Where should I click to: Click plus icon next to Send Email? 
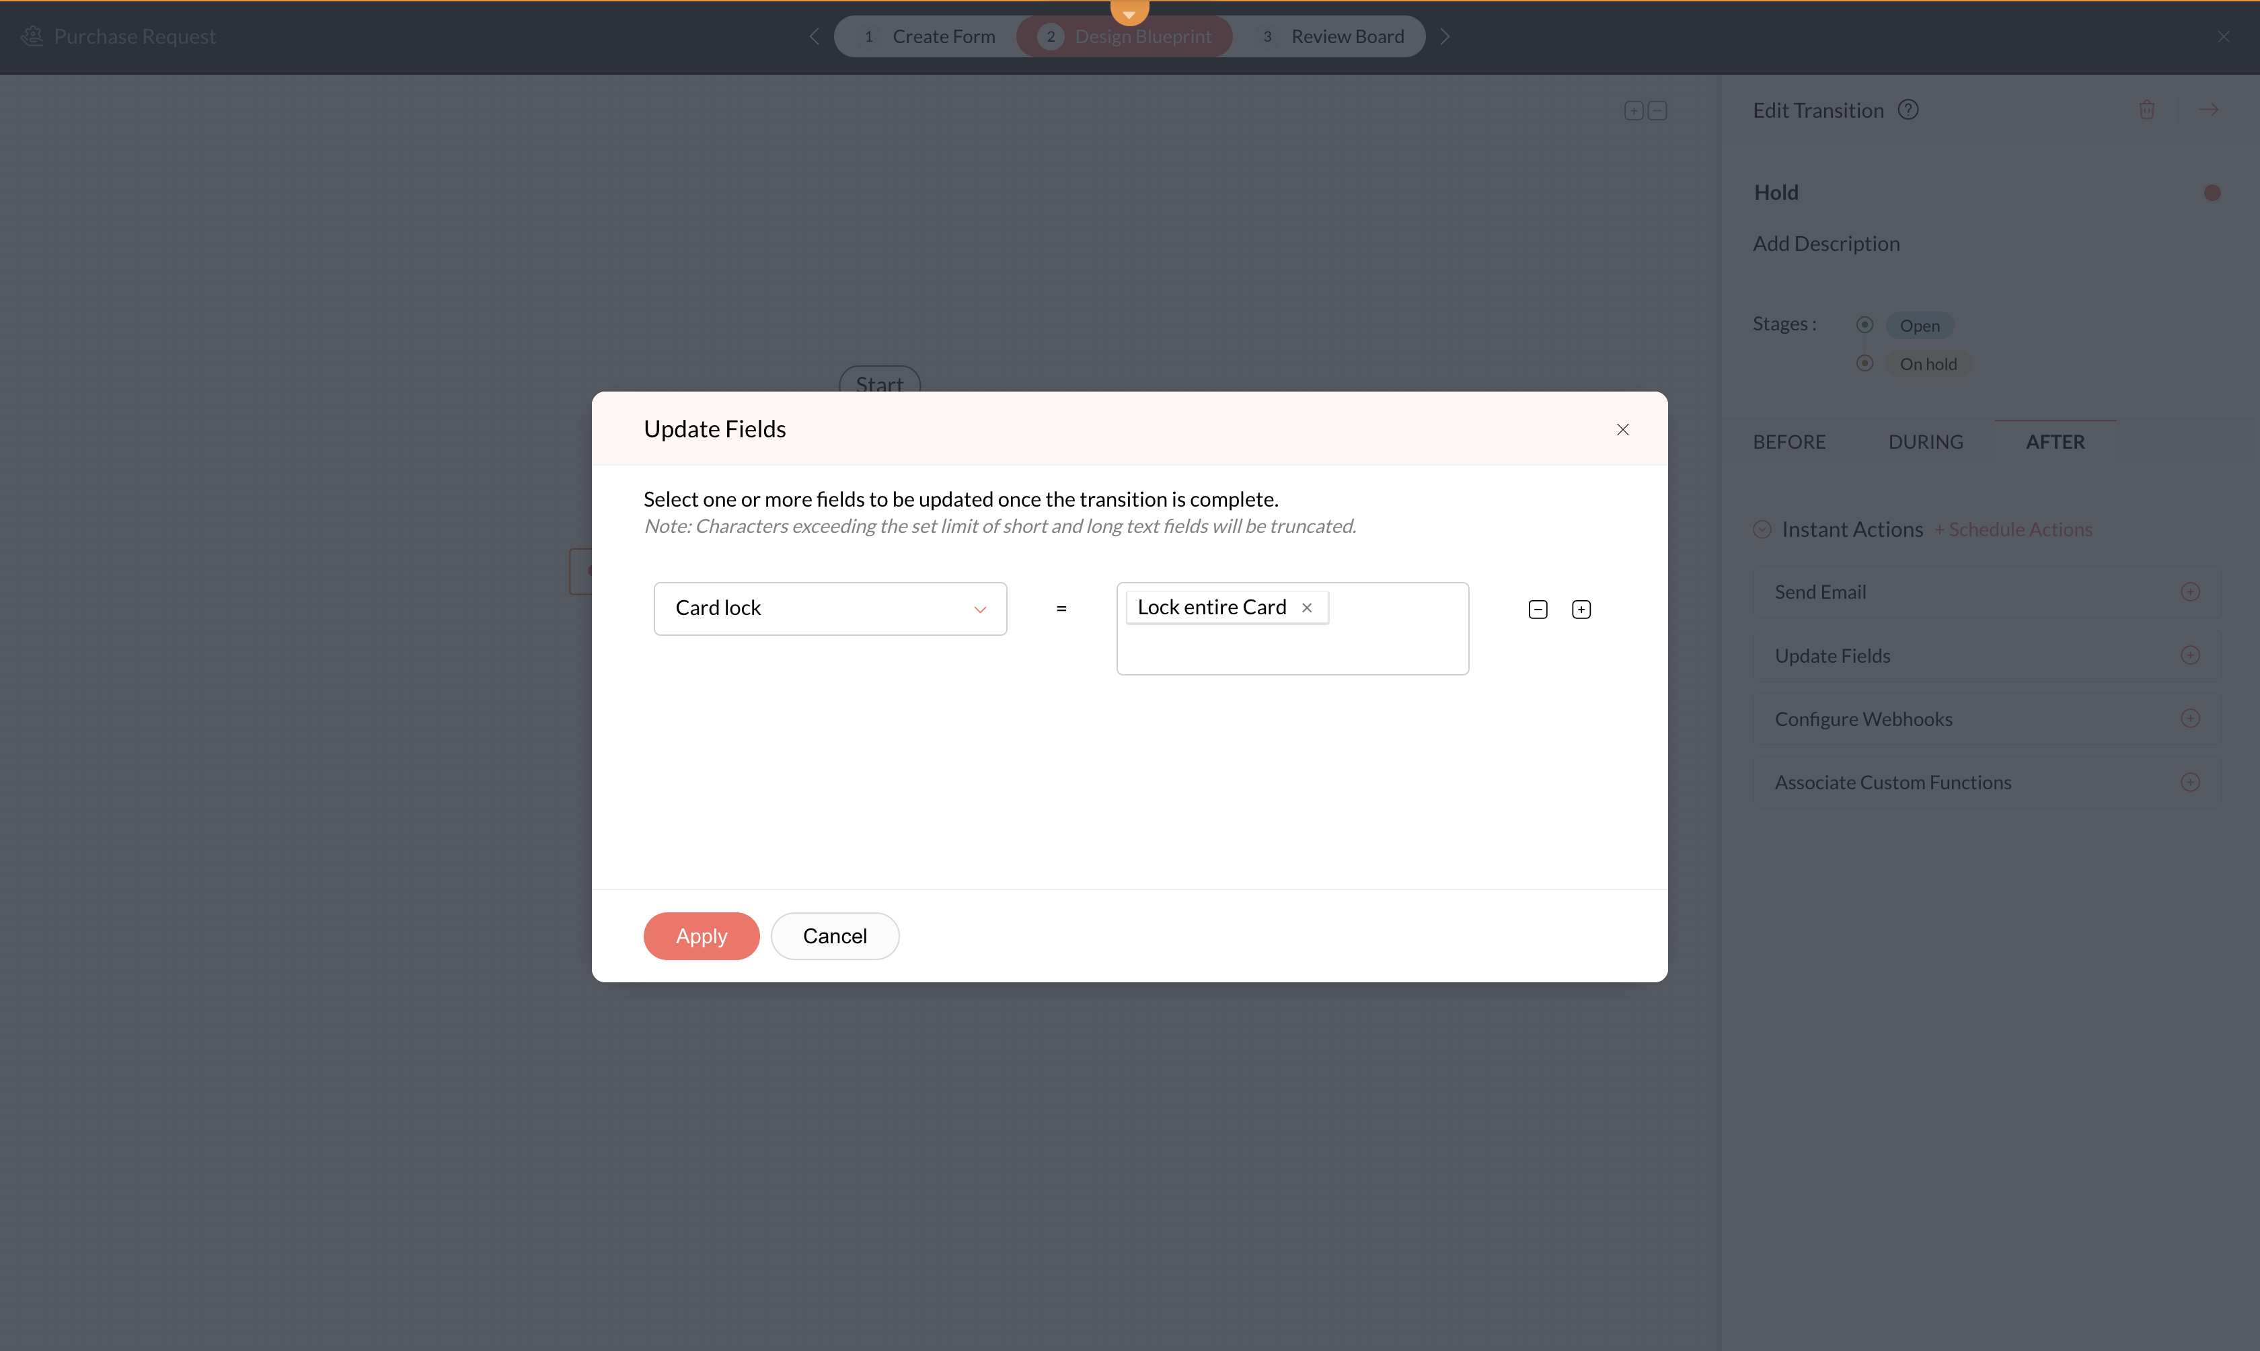(2190, 592)
